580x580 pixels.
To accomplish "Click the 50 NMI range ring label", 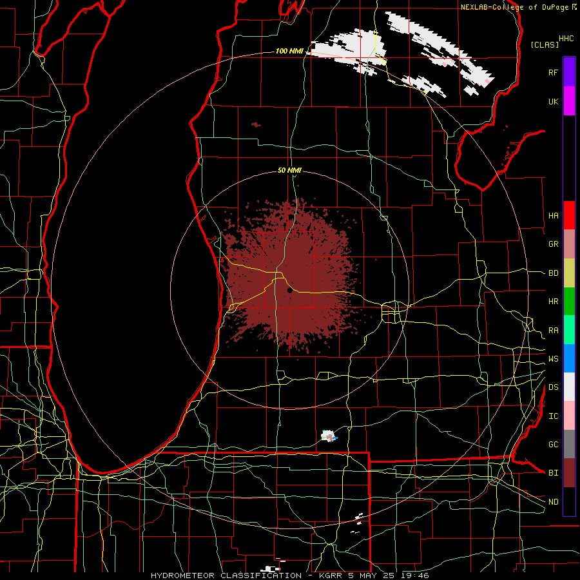I will (289, 170).
